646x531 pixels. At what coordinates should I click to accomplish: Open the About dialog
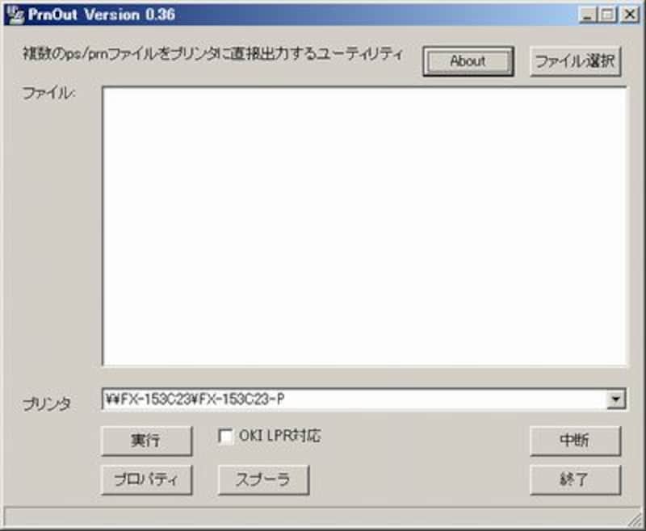tap(468, 60)
